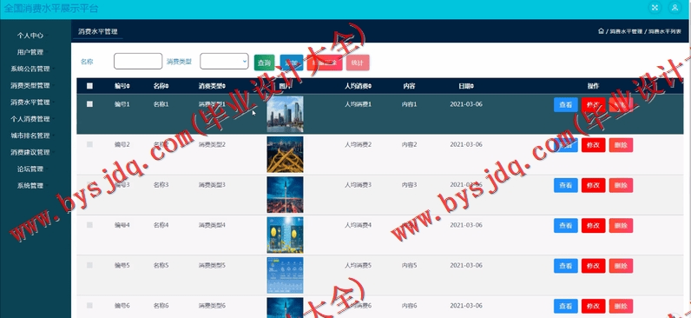Screen dimensions: 691x318
Task: Click 修改 for row 编号4
Action: point(594,226)
